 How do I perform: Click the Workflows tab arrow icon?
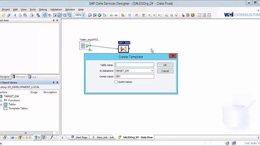click(x=13, y=137)
